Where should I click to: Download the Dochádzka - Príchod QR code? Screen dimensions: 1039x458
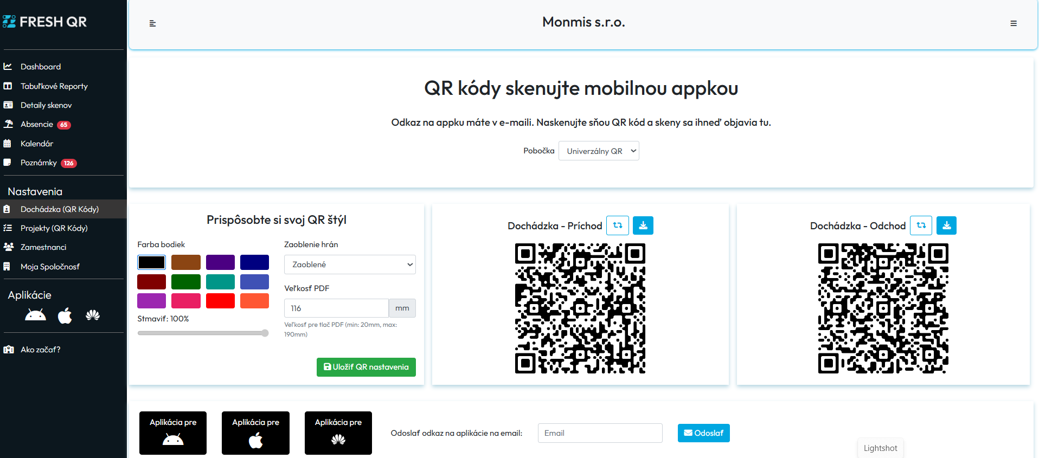(643, 225)
